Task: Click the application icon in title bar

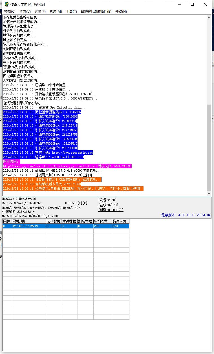Action: 6,4
